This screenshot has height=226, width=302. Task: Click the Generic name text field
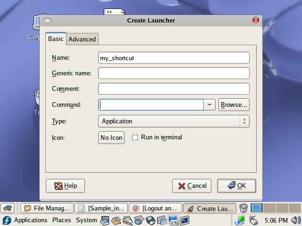(174, 73)
